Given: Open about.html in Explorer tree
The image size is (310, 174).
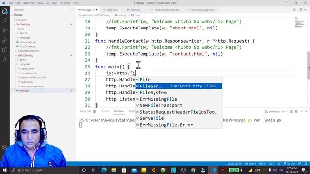Looking at the screenshot, I should [28, 69].
